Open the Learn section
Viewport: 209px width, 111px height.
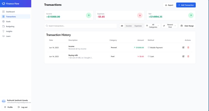point(16,36)
